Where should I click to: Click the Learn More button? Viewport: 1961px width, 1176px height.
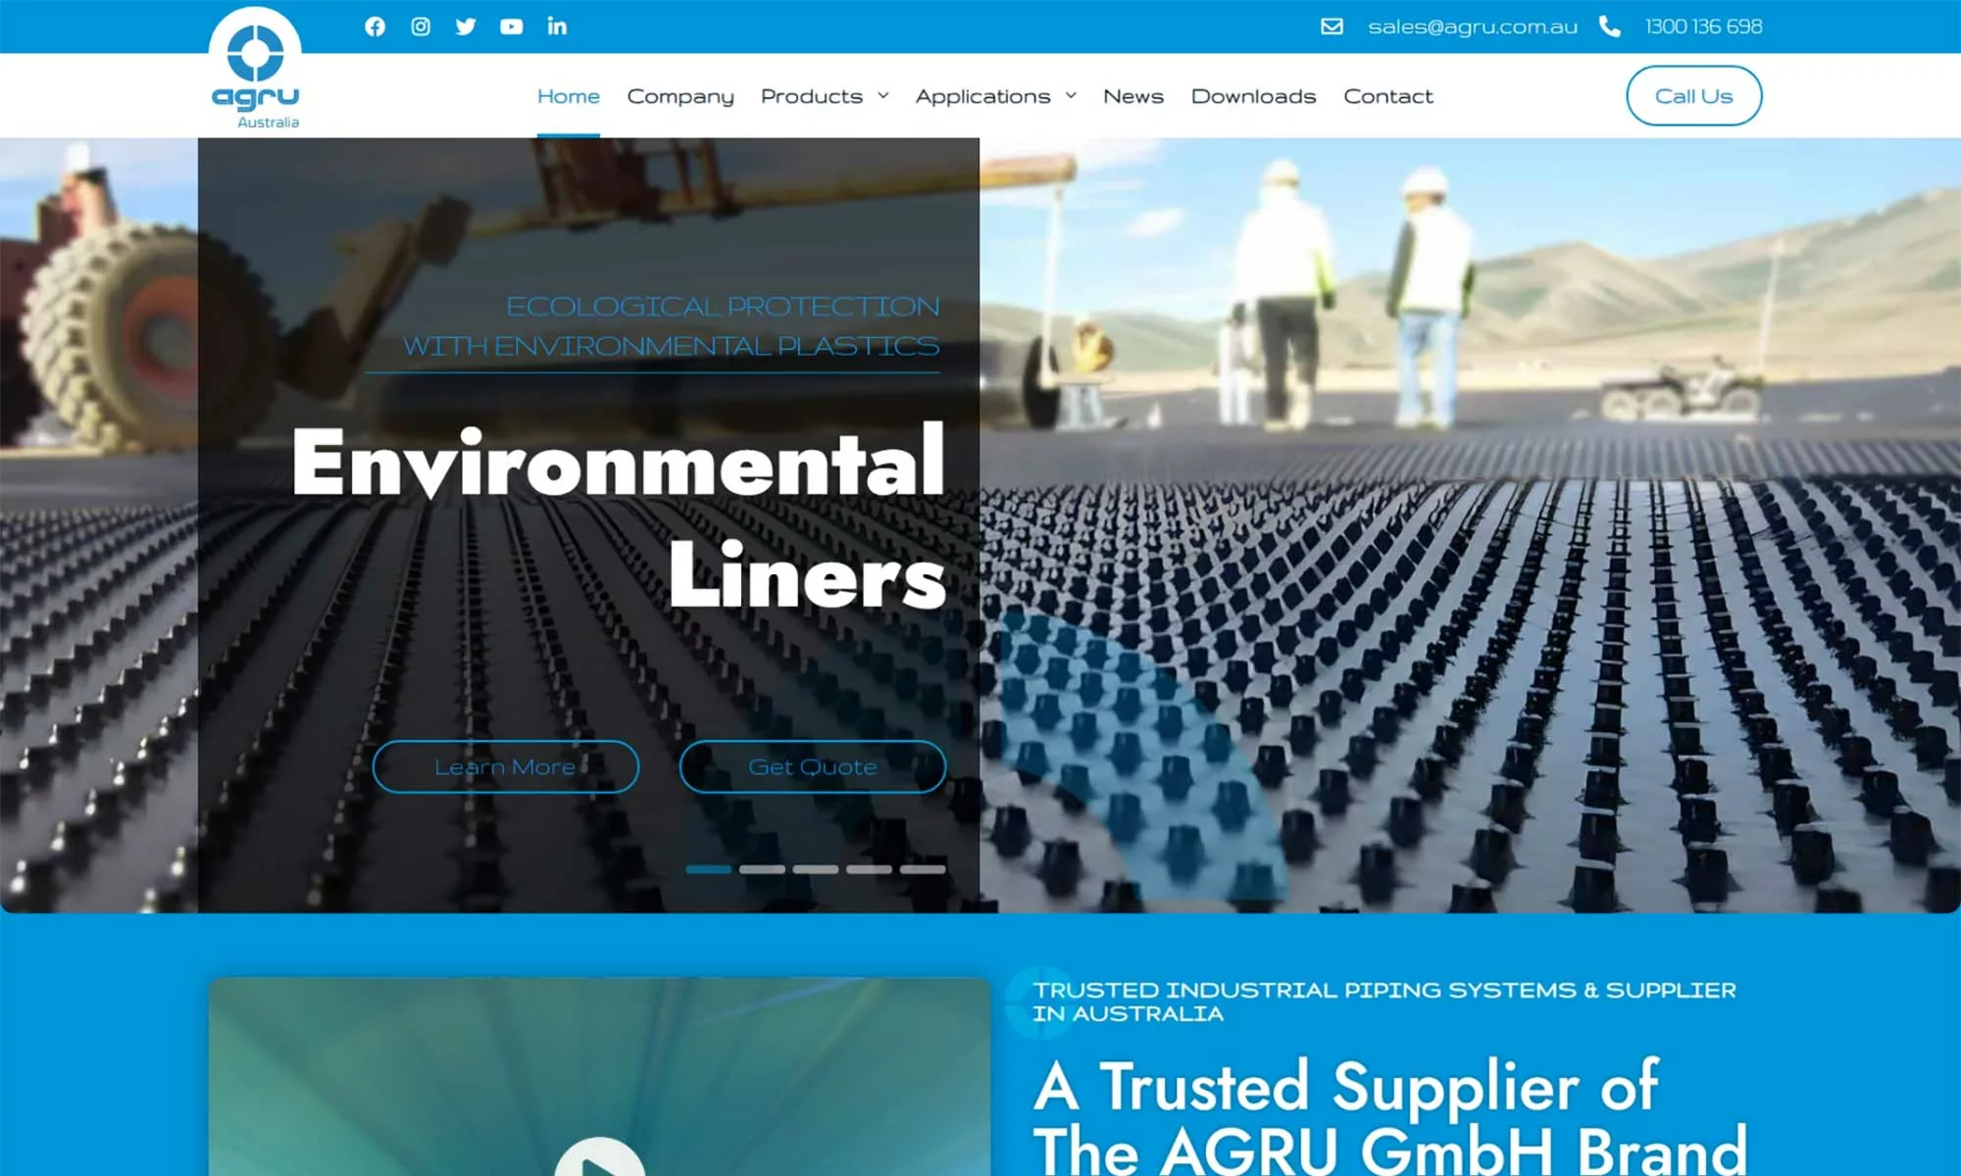[x=505, y=766]
